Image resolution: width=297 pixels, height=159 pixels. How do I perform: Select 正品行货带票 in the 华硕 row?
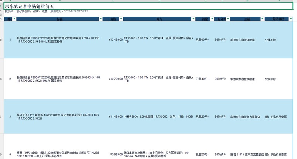278,116
